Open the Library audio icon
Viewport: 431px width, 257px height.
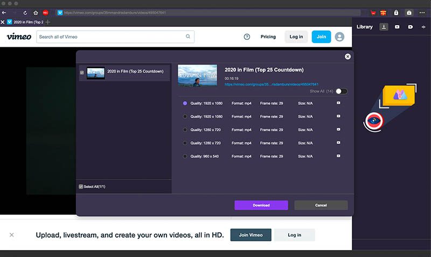tap(423, 27)
